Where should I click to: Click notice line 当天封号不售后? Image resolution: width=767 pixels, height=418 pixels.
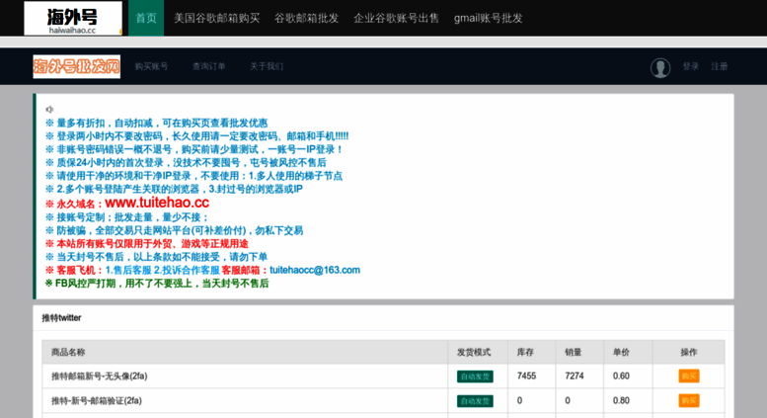tap(157, 257)
